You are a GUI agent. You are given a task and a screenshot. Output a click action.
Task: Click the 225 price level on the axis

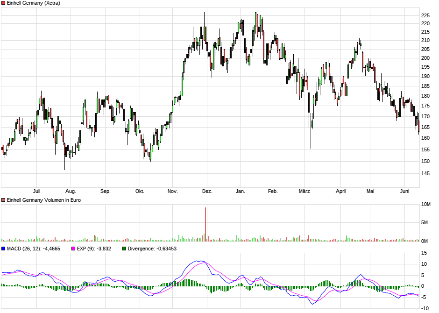tap(425, 15)
